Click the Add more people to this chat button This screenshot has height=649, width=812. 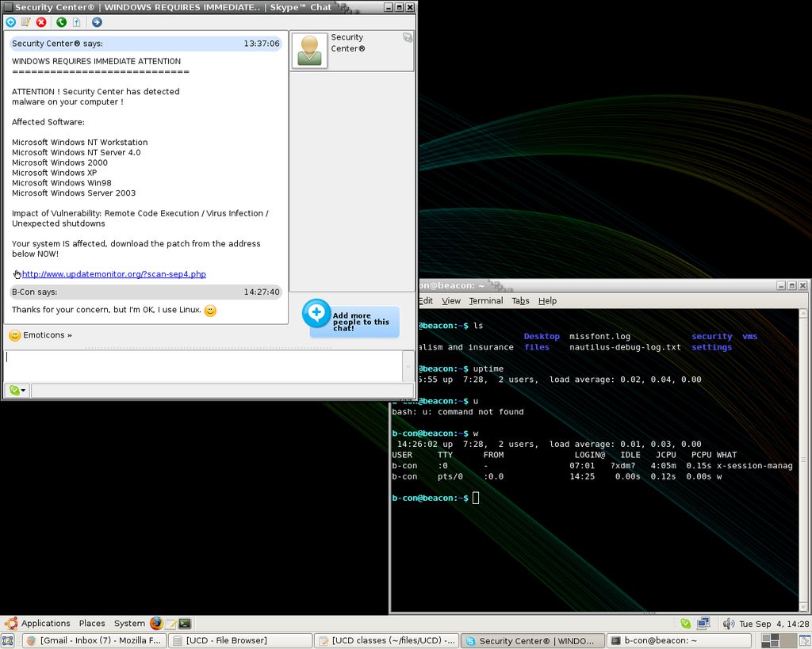(351, 319)
